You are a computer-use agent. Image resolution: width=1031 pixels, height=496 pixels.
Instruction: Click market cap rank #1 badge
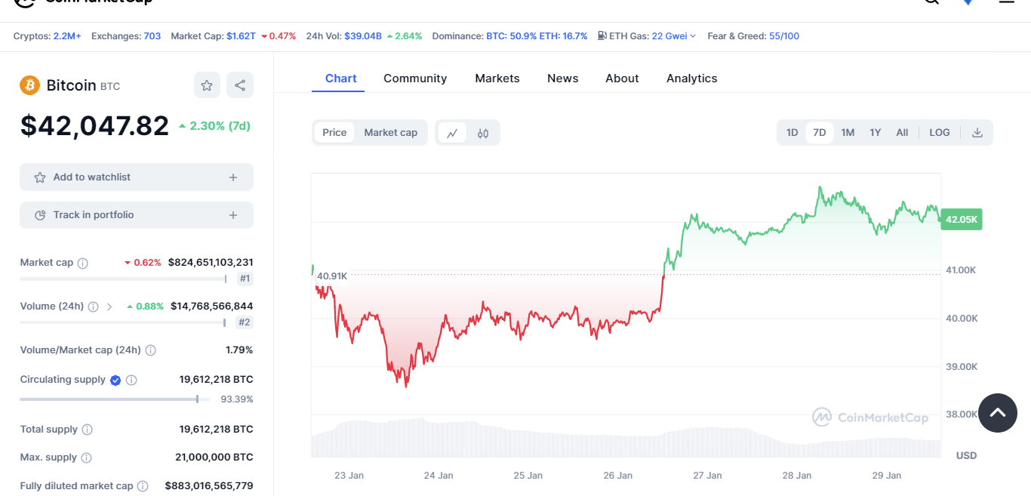click(245, 279)
